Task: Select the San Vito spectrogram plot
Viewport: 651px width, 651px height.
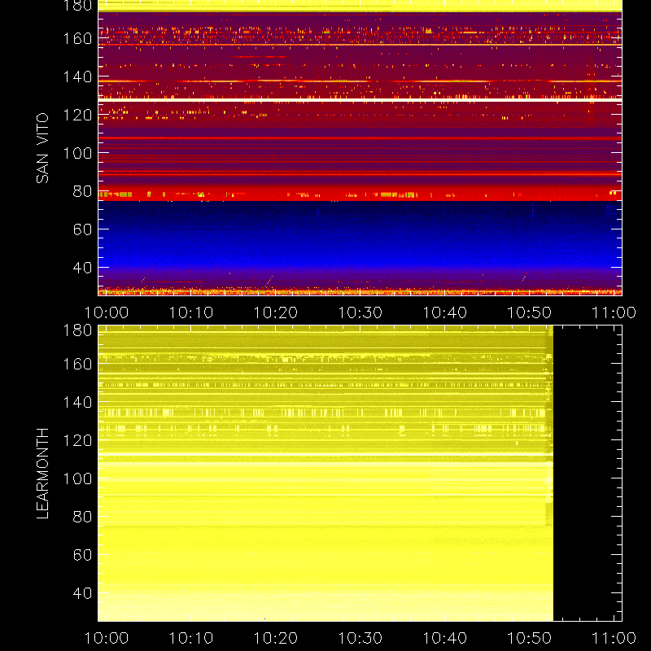Action: (360, 148)
